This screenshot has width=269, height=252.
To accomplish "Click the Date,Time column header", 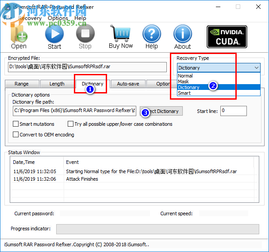I will (37, 162).
